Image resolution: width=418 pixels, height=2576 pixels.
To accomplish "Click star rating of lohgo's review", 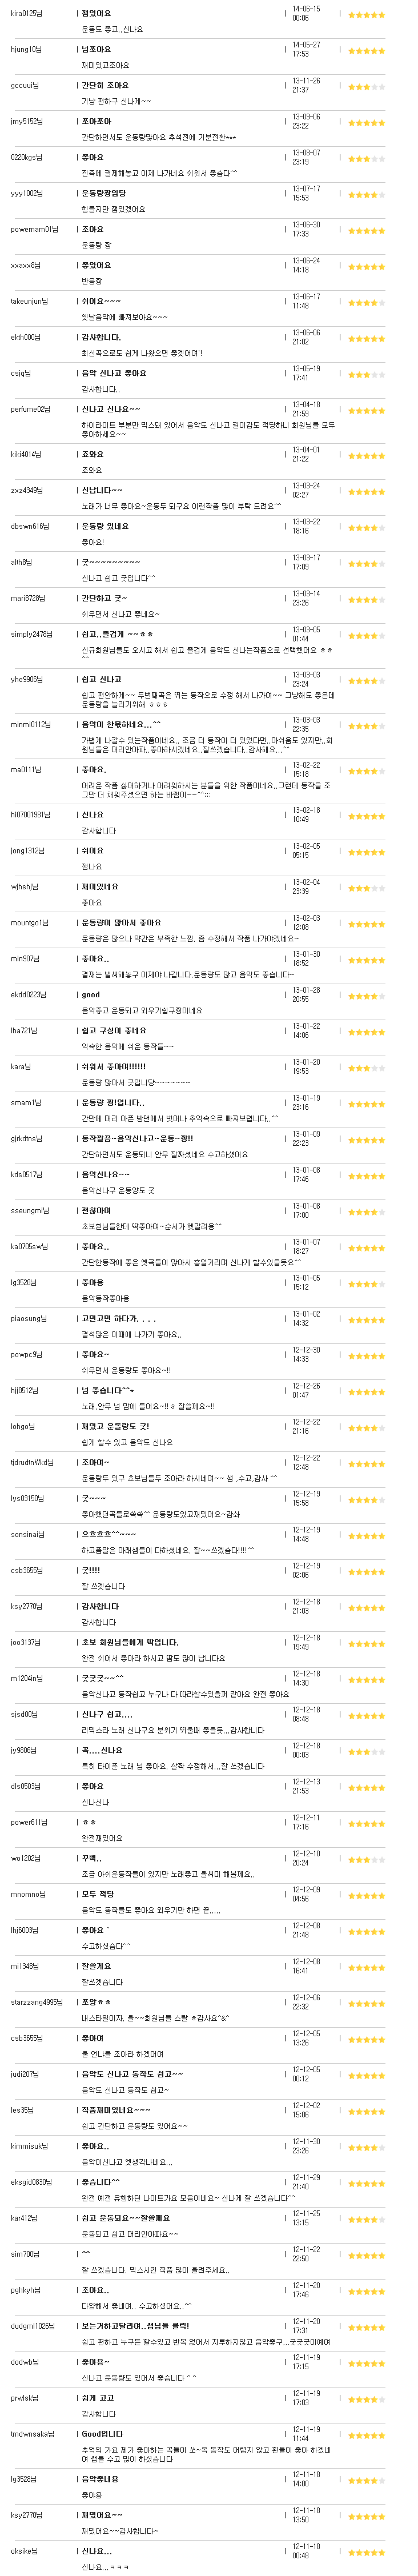I will 366,1428.
